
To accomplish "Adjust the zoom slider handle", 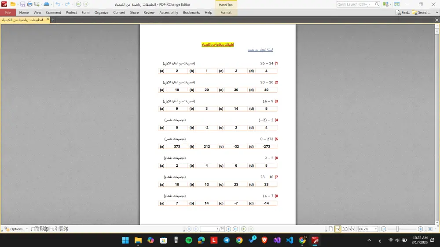I will tap(397, 229).
